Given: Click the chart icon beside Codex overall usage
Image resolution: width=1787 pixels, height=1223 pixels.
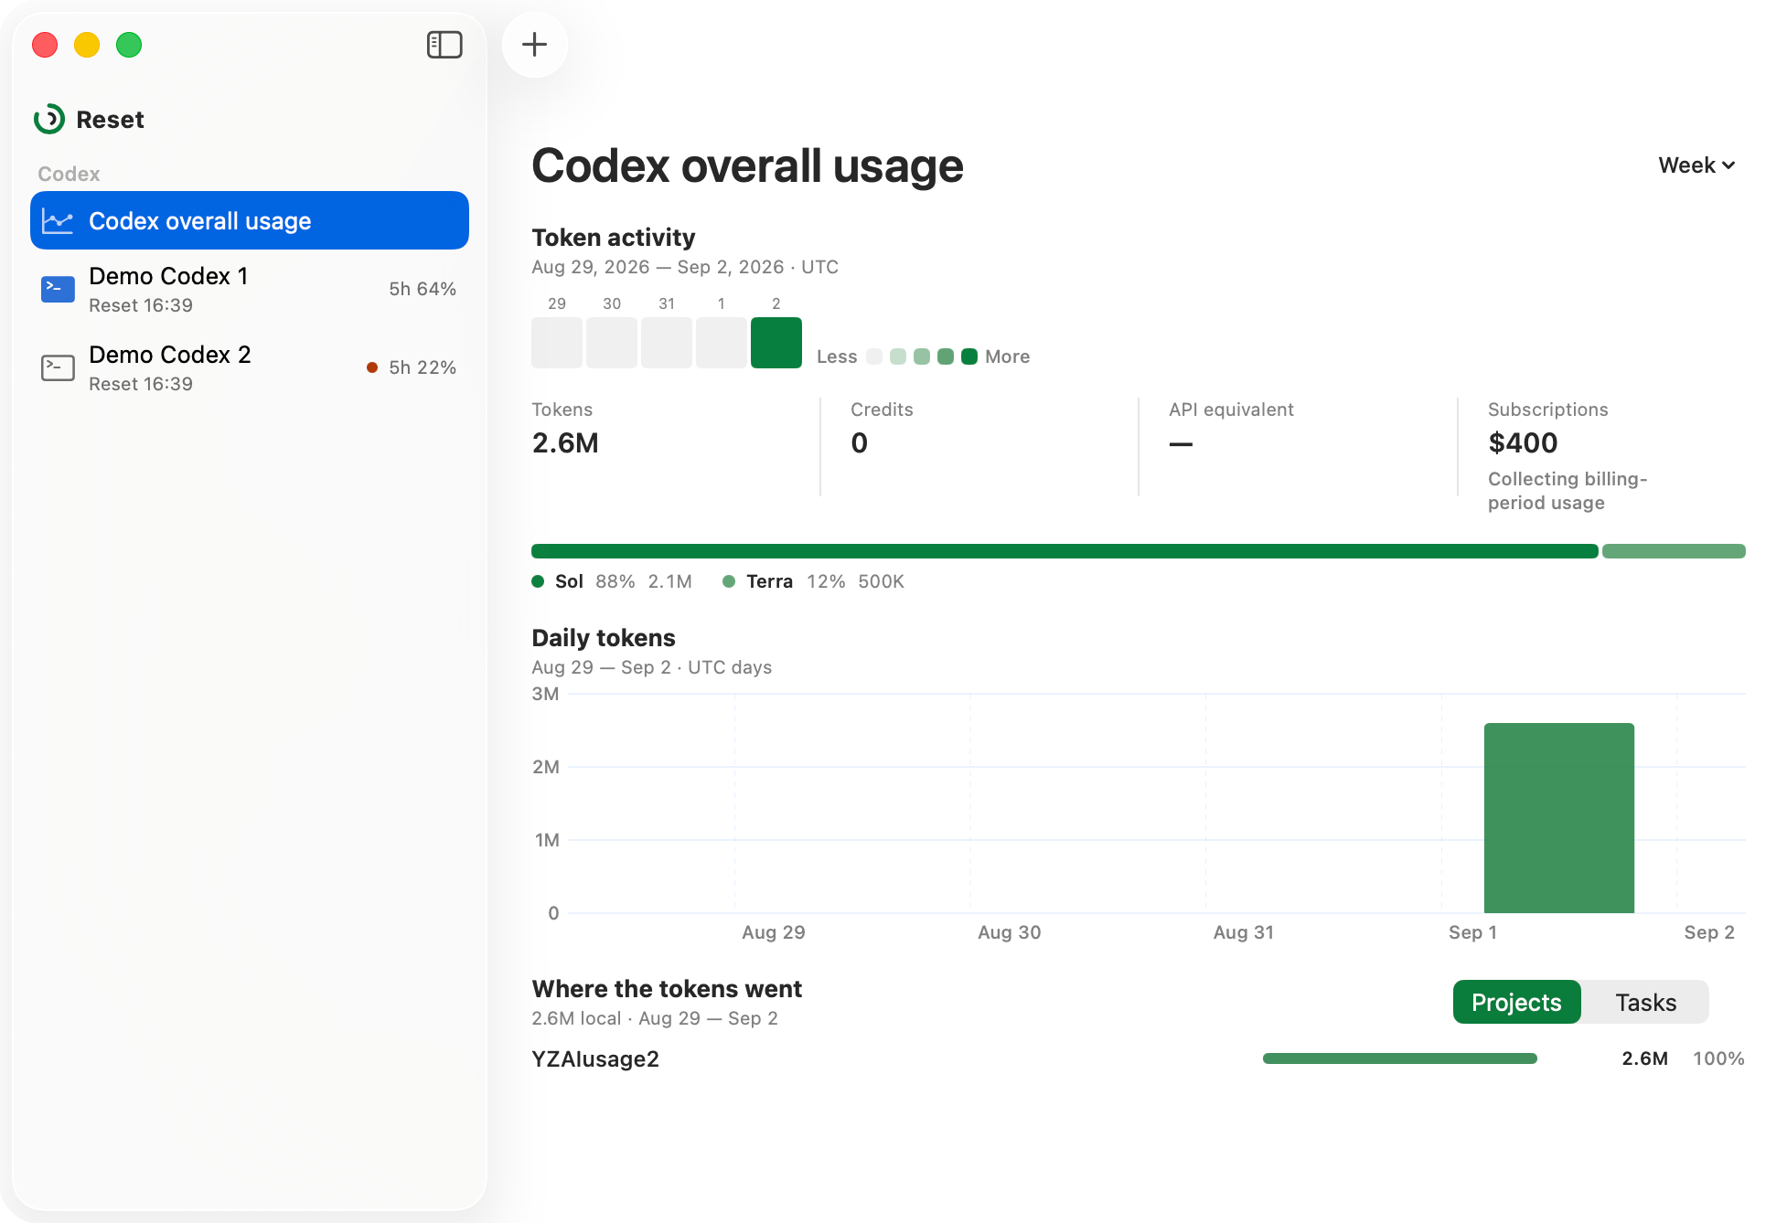Looking at the screenshot, I should 58,221.
